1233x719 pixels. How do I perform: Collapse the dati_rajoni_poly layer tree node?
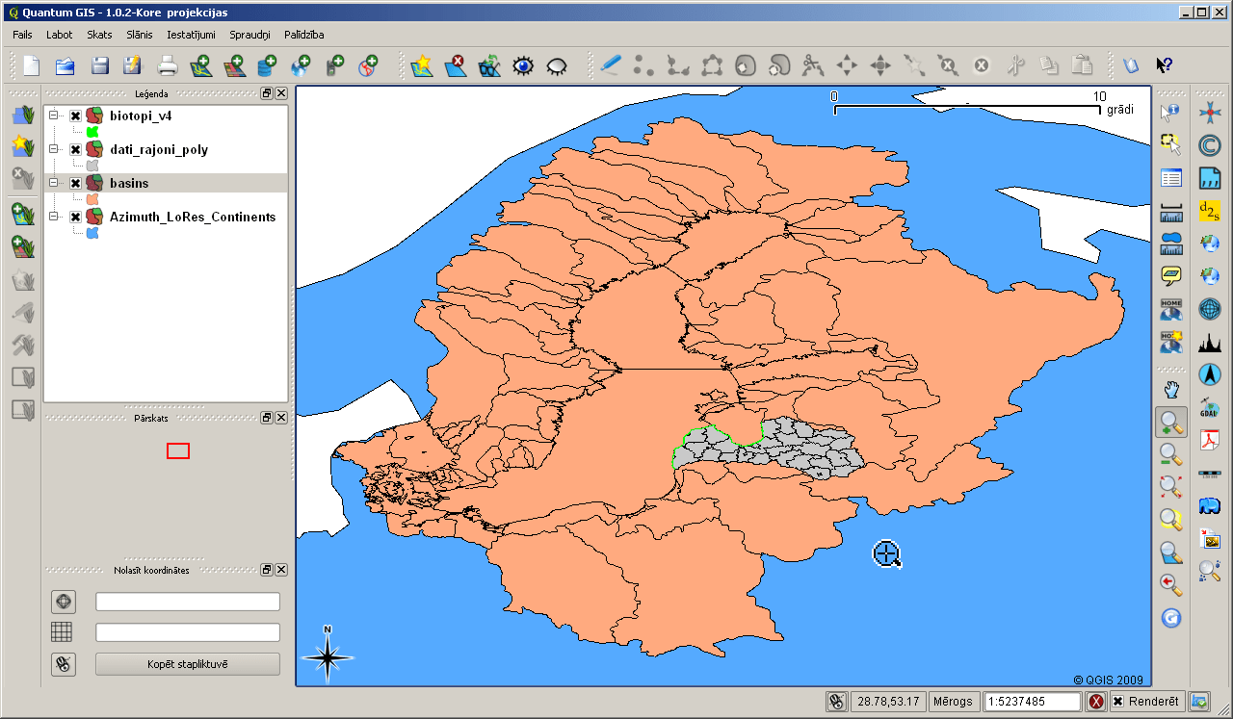coord(54,149)
